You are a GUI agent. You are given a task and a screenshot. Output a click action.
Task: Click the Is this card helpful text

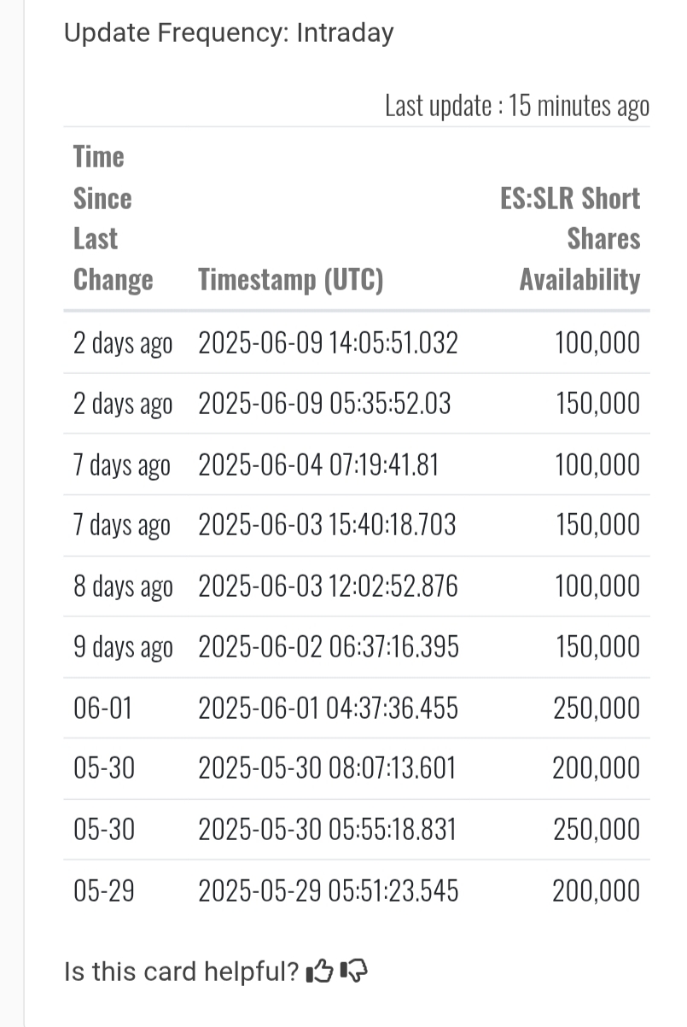182,972
